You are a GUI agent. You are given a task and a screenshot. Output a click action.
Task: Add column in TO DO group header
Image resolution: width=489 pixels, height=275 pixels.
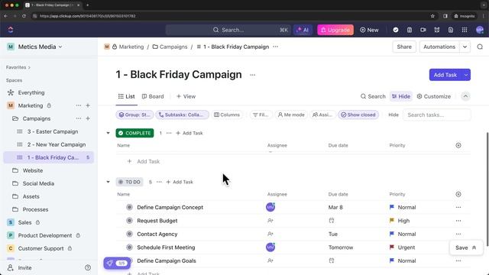tap(458, 194)
